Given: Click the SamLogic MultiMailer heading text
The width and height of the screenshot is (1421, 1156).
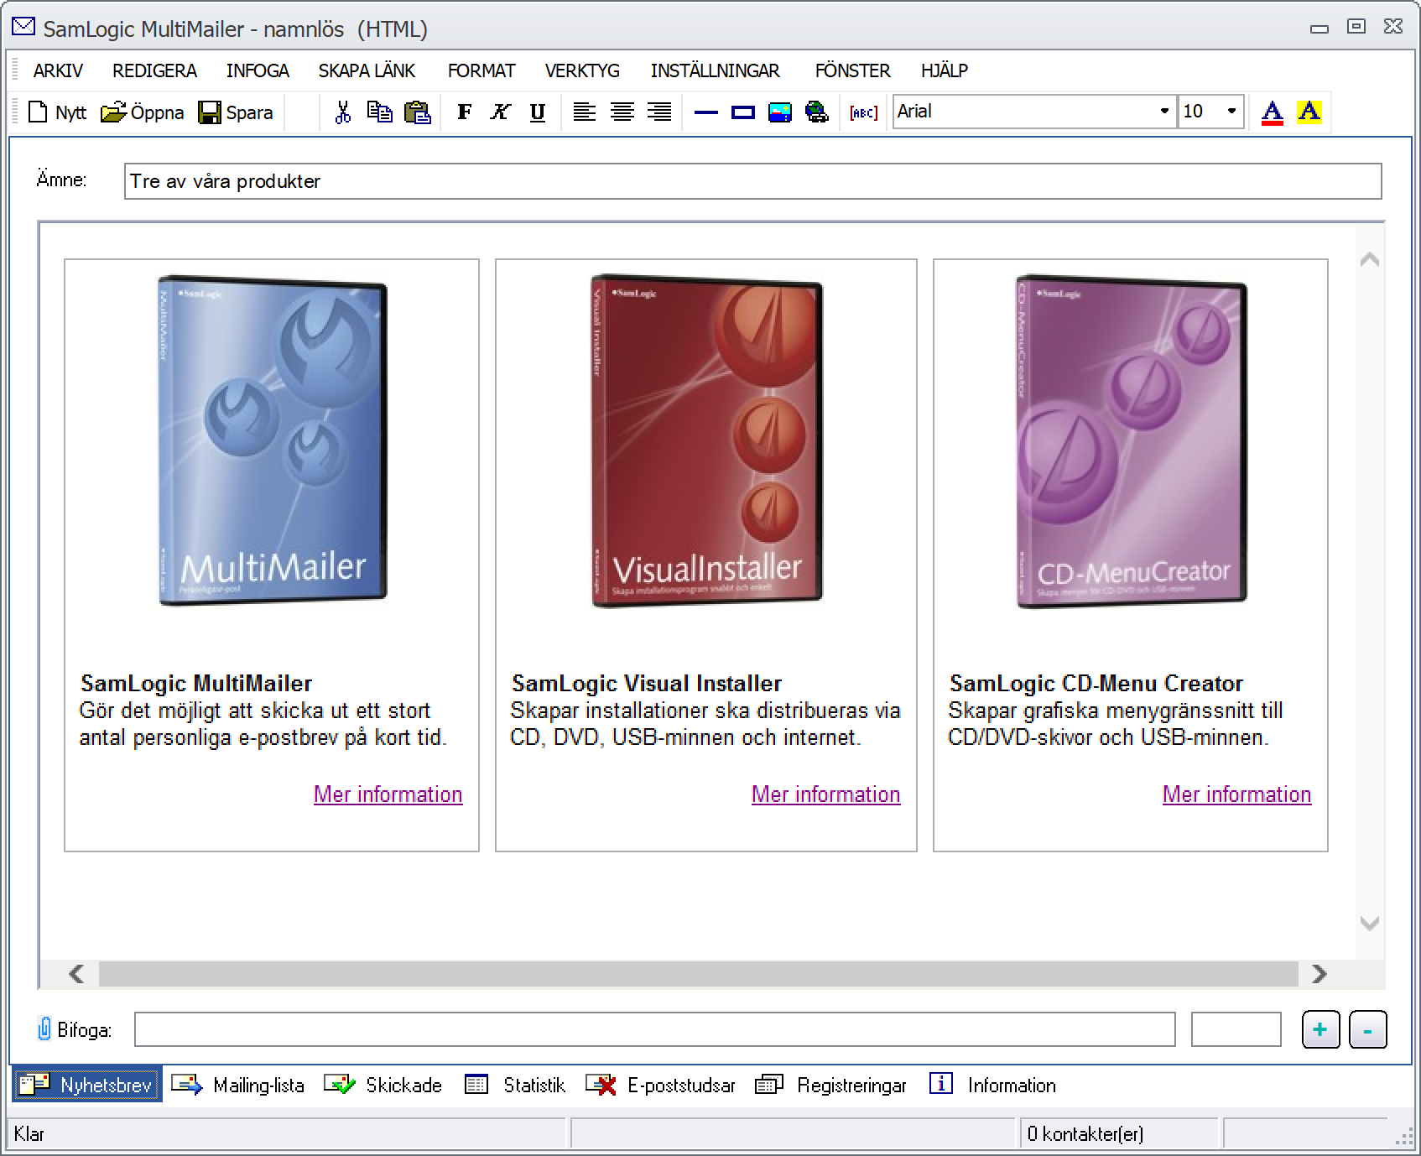Looking at the screenshot, I should [x=196, y=683].
